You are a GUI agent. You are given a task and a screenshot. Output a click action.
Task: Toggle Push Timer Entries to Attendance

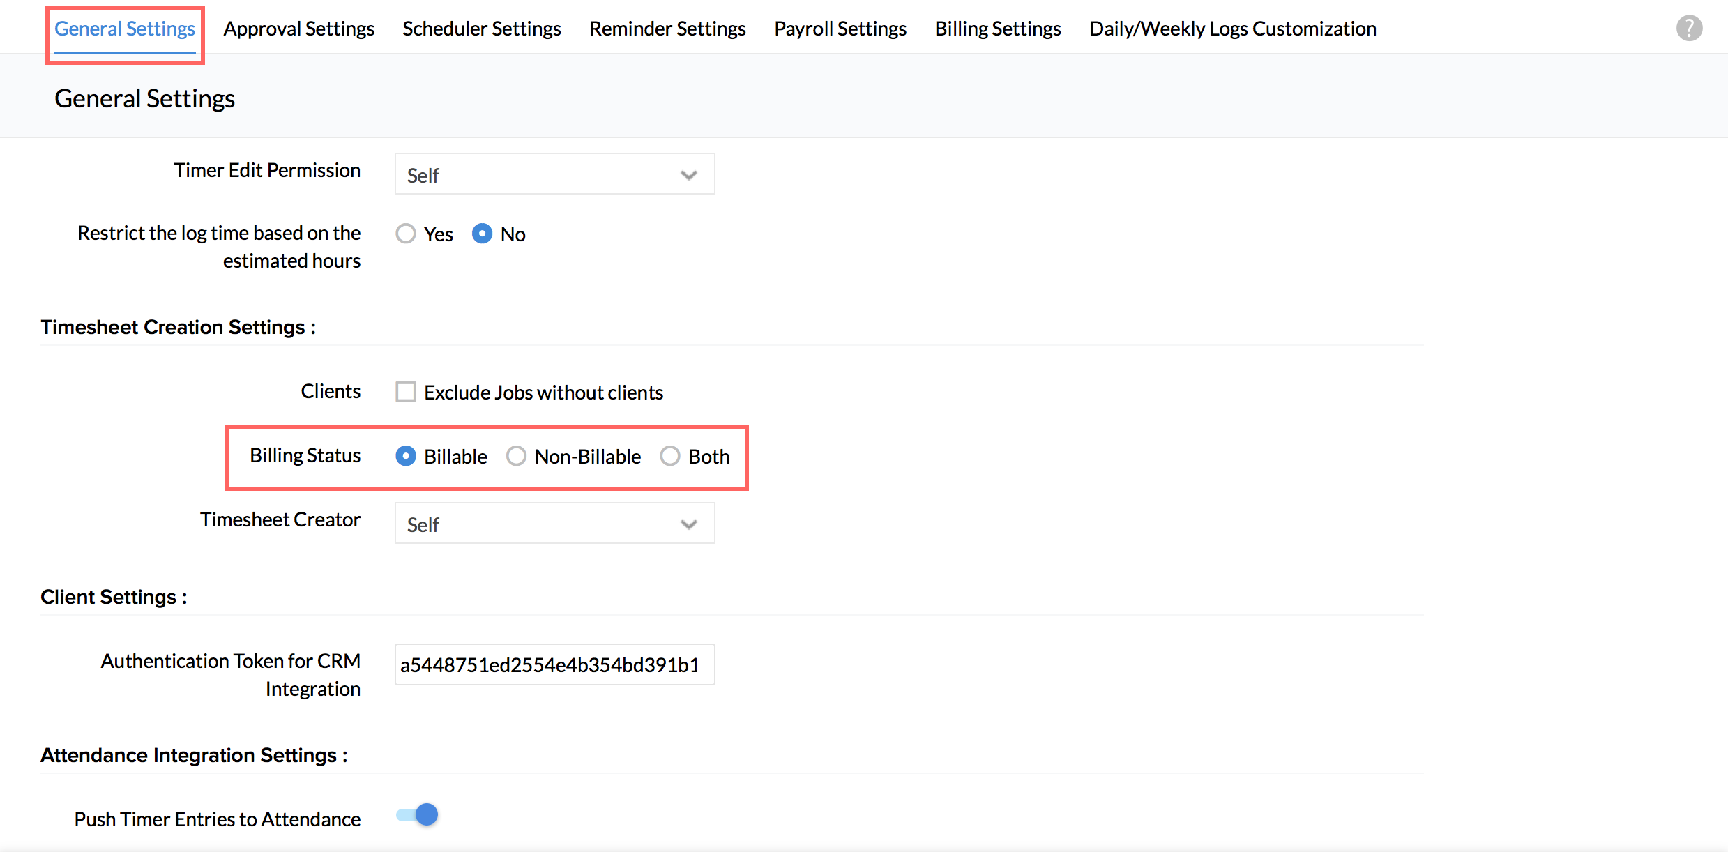point(417,815)
